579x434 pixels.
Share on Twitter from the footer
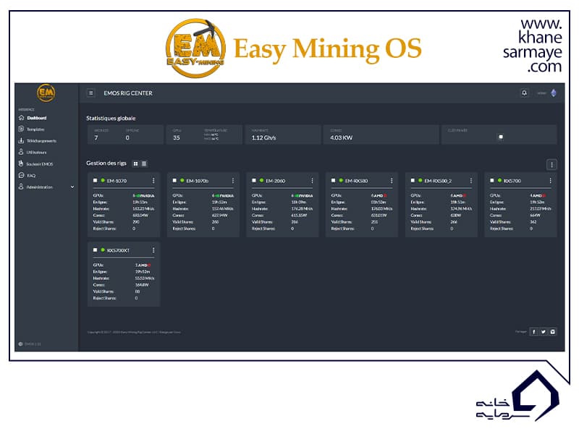(x=544, y=332)
